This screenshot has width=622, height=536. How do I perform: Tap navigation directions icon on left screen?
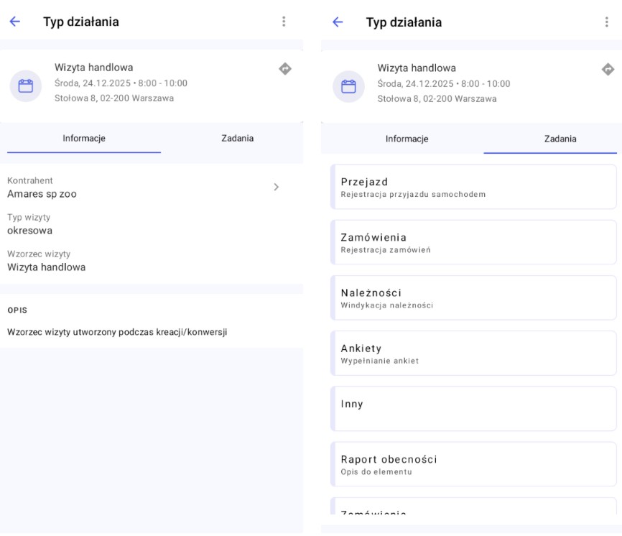tap(285, 69)
